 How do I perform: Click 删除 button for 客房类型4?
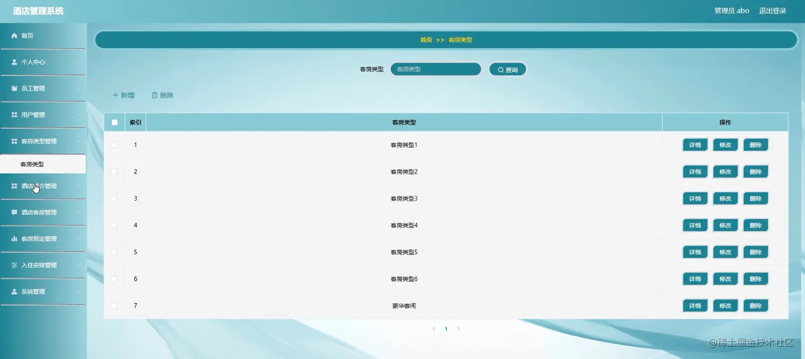tap(755, 225)
